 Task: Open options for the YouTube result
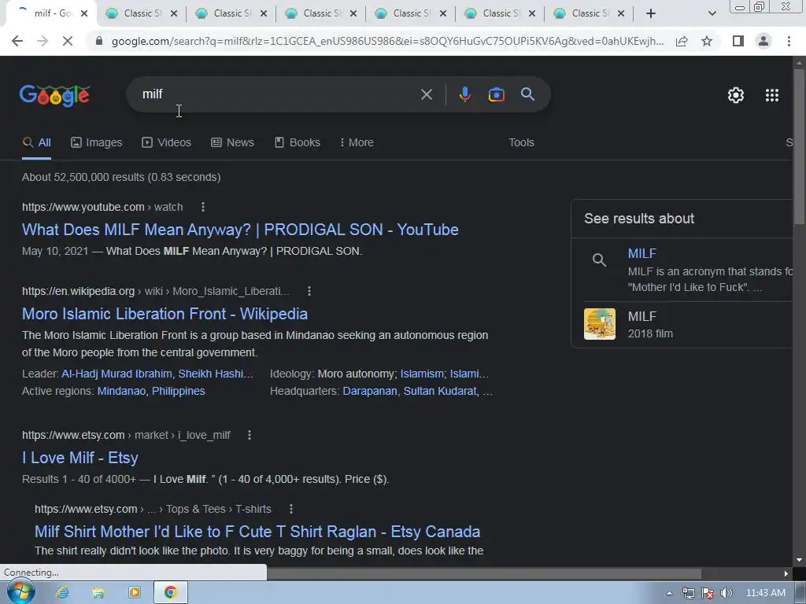pyautogui.click(x=203, y=207)
